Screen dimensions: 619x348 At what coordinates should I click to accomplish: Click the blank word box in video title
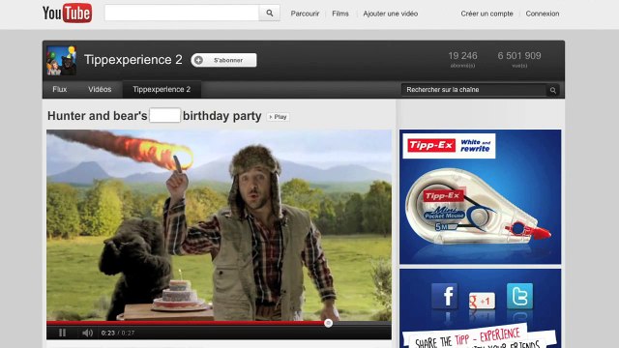point(165,116)
